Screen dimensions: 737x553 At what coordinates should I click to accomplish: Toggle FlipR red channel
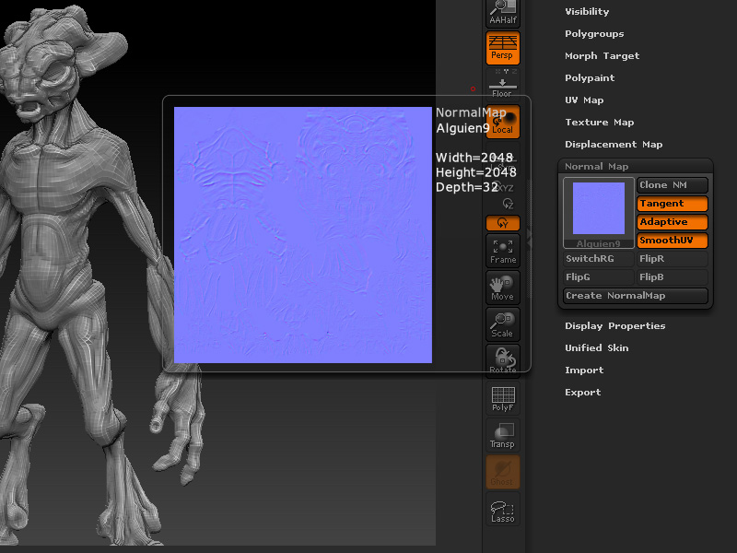pyautogui.click(x=673, y=259)
